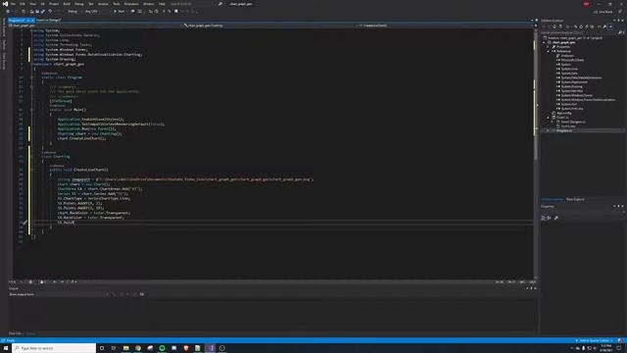
Task: Click the Solution Explorer Home icon
Action: [555, 26]
